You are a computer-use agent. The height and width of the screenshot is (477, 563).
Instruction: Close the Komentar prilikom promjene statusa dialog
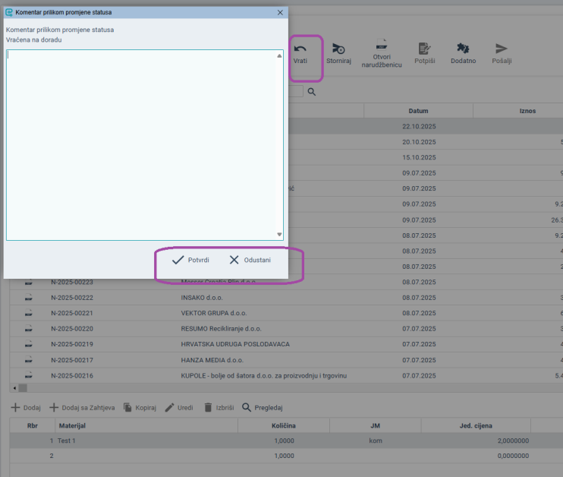tap(280, 13)
